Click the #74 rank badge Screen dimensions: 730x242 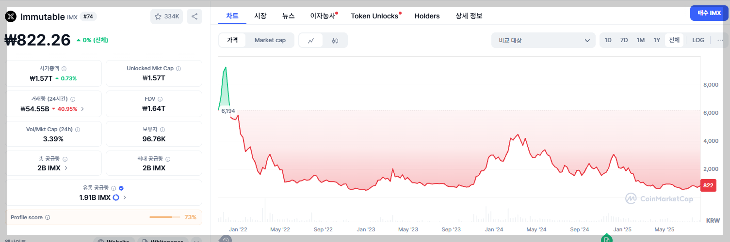(88, 16)
